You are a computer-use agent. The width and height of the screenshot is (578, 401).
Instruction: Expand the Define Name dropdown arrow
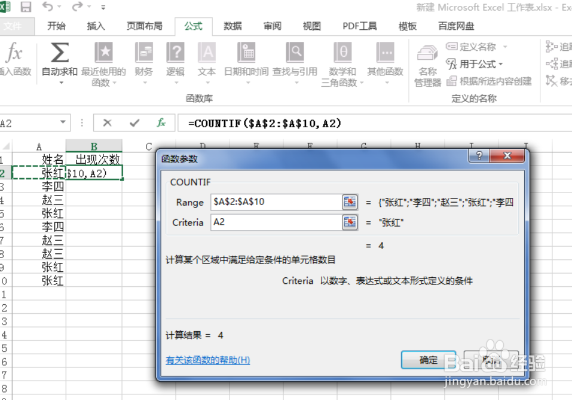[505, 47]
